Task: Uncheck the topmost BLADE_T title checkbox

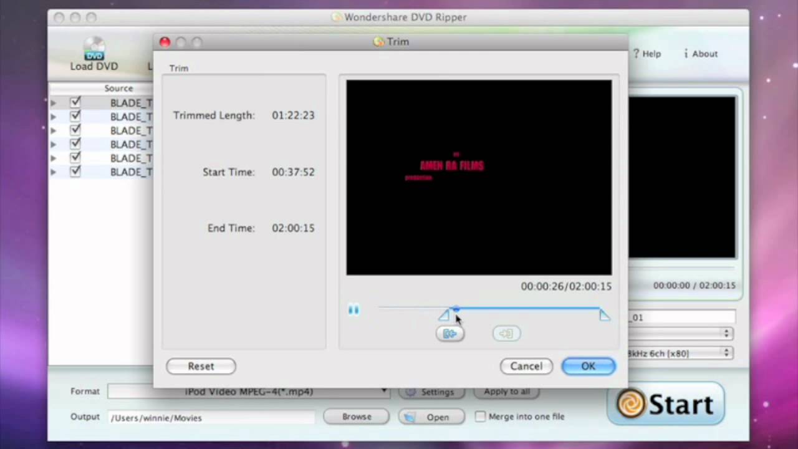Action: click(x=75, y=102)
